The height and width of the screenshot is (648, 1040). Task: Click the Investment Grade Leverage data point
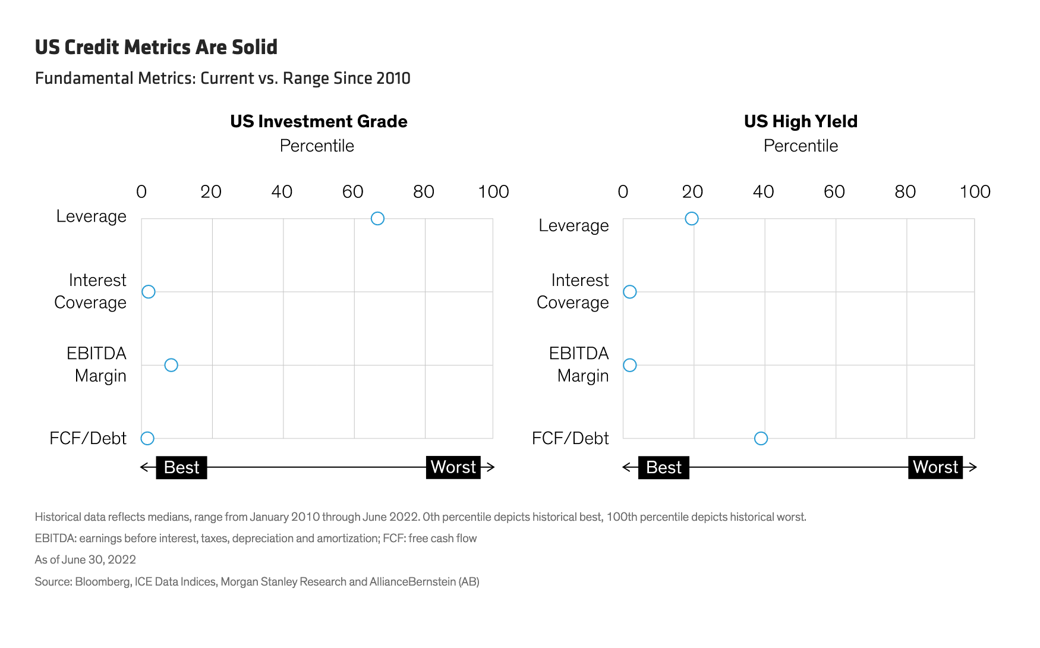coord(377,219)
